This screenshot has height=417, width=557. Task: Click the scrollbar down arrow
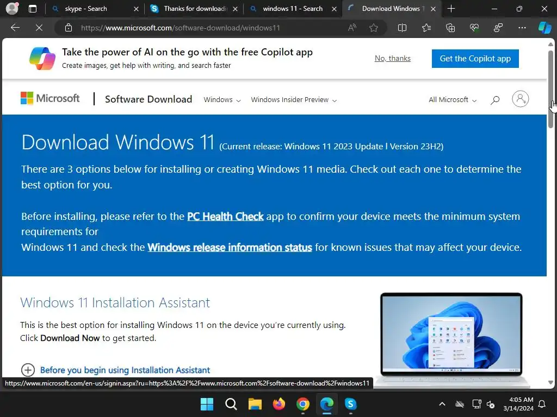coord(550,383)
